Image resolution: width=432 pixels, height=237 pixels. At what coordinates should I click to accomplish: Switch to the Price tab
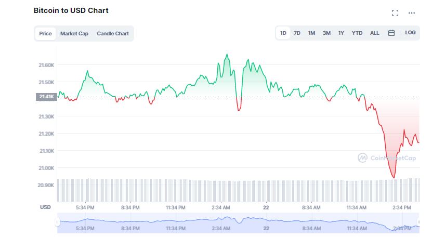tap(45, 34)
